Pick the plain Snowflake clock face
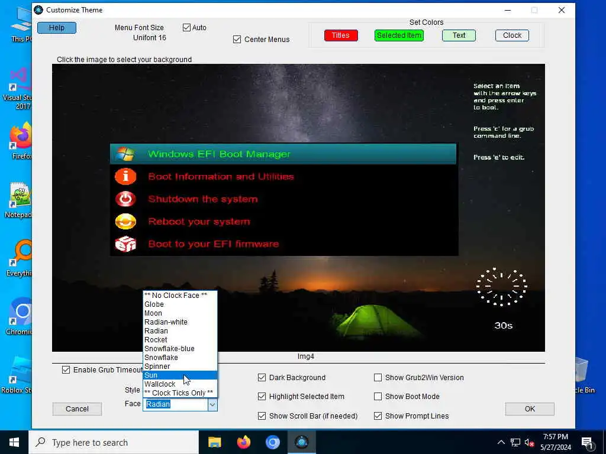Screen dimensions: 606x454 180,358
